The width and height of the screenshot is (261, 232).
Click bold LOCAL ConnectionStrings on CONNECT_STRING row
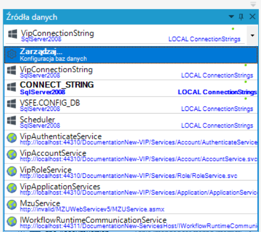click(x=218, y=92)
